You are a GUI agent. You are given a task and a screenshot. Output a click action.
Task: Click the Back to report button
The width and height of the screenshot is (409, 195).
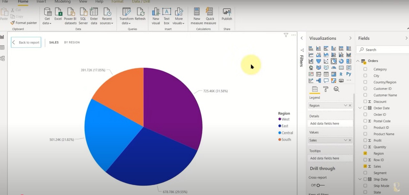click(26, 43)
